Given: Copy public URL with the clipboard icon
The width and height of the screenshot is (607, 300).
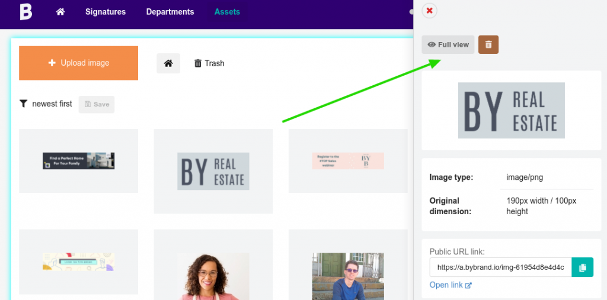Looking at the screenshot, I should (x=582, y=267).
